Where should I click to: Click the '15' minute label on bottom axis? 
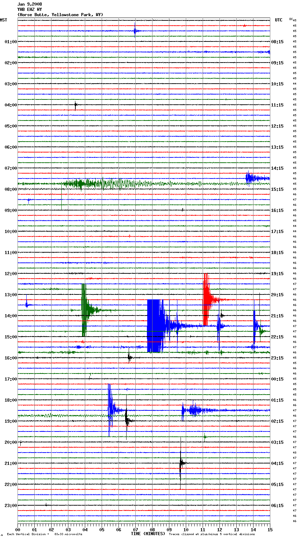point(270,529)
